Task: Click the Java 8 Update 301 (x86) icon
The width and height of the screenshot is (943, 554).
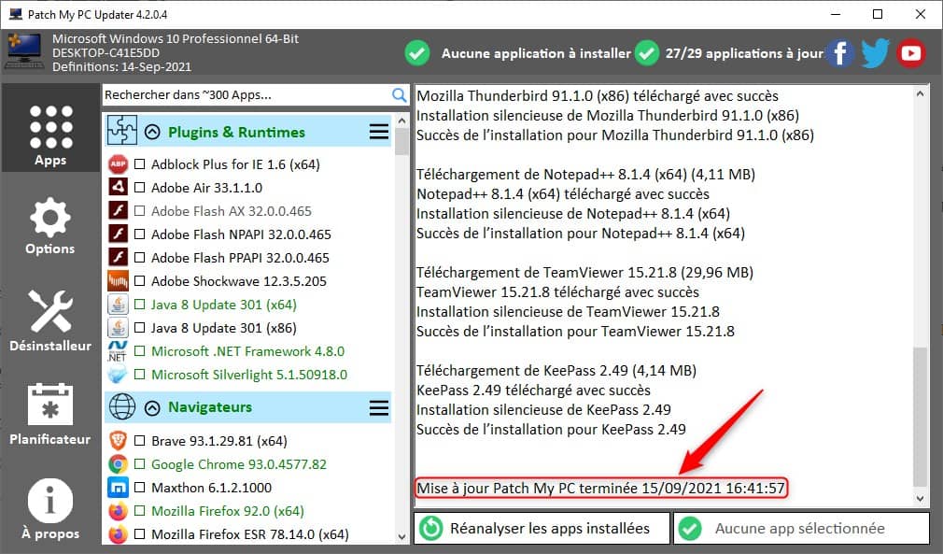Action: pos(118,328)
